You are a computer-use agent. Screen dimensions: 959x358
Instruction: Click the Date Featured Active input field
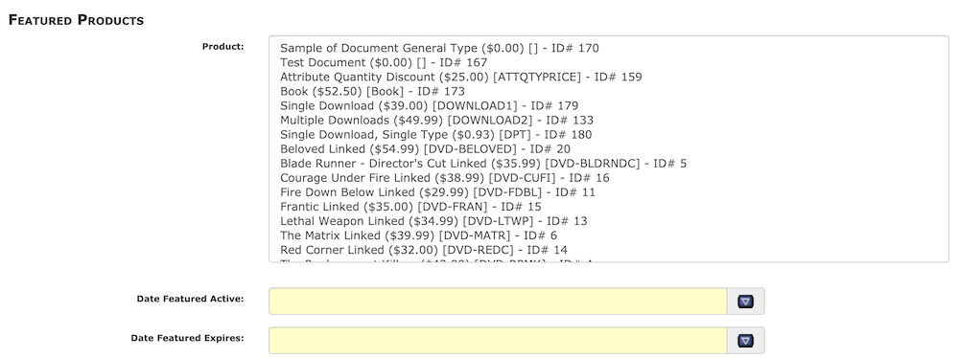tap(497, 302)
